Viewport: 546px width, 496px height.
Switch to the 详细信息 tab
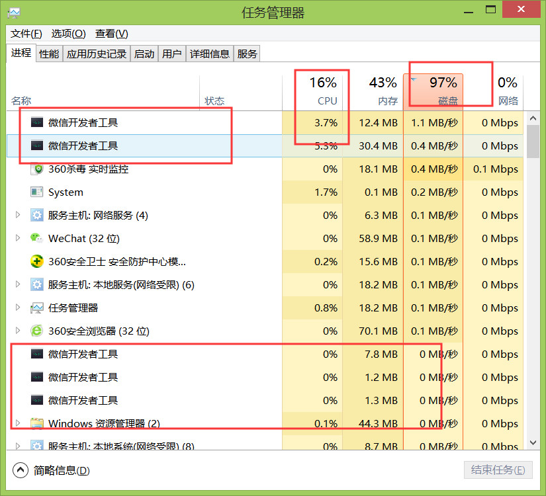(210, 54)
